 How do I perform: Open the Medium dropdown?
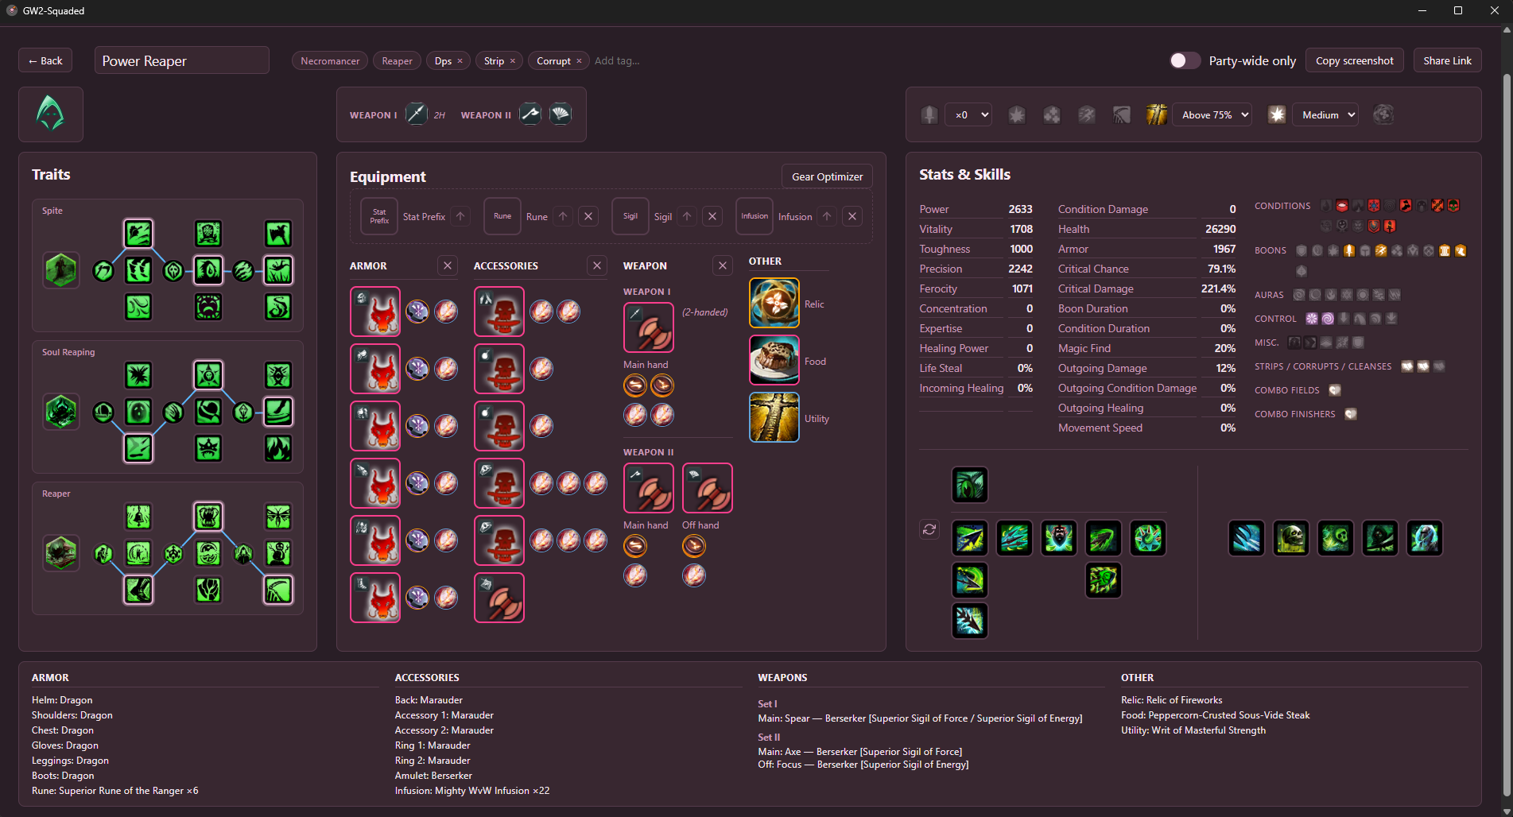pyautogui.click(x=1325, y=114)
